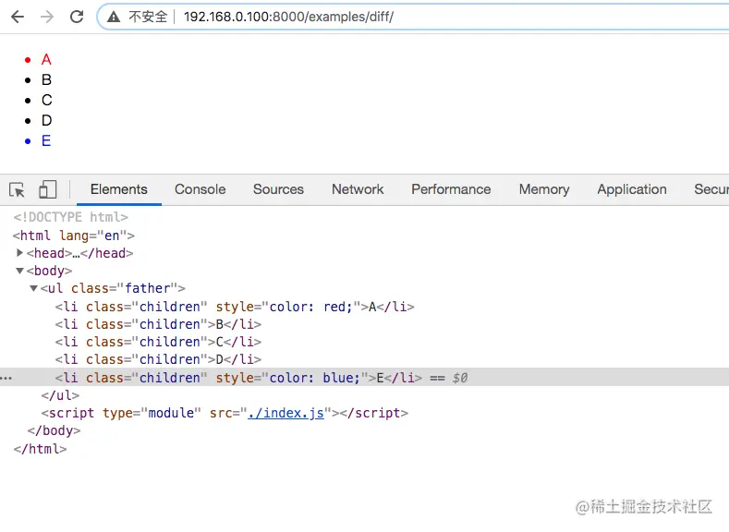Expand the head element triangle
The width and height of the screenshot is (729, 532).
click(19, 253)
